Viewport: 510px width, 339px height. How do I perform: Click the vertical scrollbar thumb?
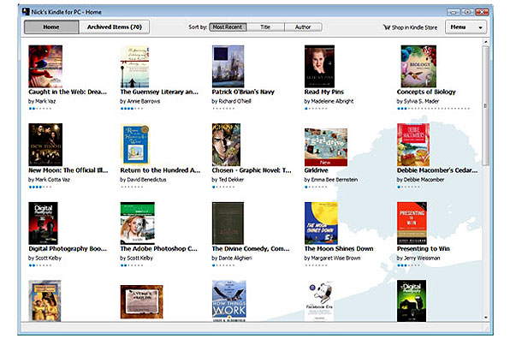coord(486,105)
